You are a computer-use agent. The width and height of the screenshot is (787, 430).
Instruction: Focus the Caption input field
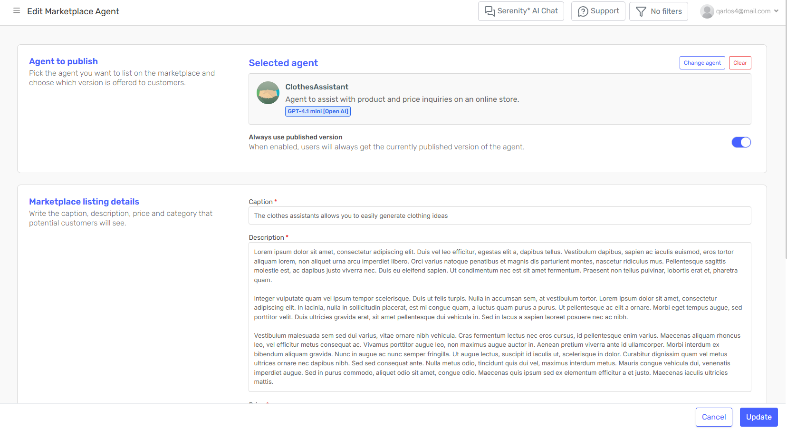500,215
